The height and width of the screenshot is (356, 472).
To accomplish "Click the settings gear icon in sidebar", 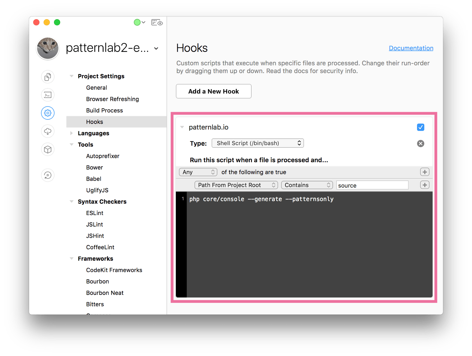I will pos(47,113).
